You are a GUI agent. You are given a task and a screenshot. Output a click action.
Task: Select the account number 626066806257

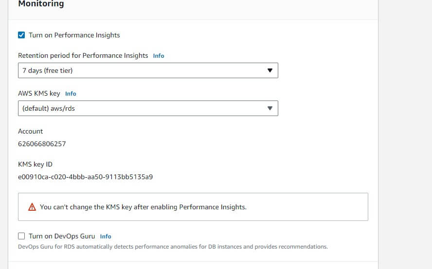tap(42, 144)
